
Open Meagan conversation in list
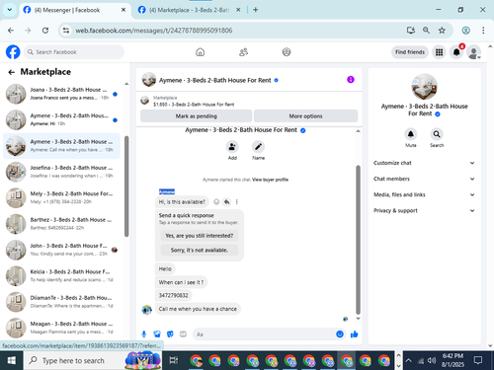(61, 328)
